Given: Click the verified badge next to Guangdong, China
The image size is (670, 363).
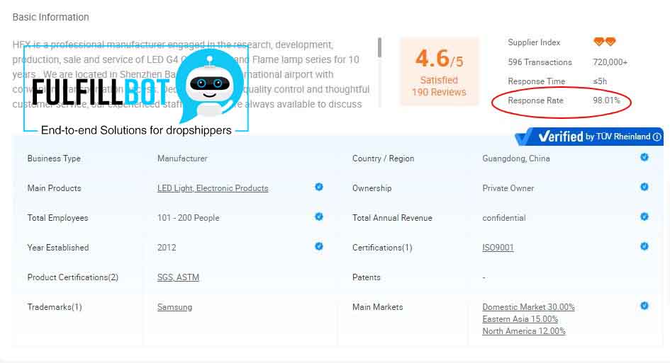Looking at the screenshot, I should coord(644,157).
